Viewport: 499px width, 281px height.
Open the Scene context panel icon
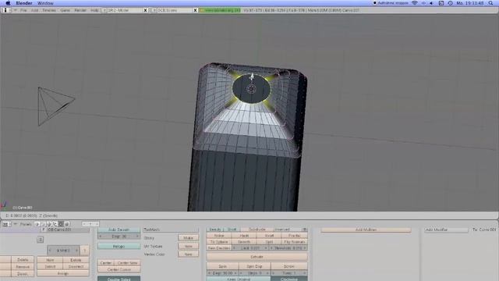[x=67, y=224]
